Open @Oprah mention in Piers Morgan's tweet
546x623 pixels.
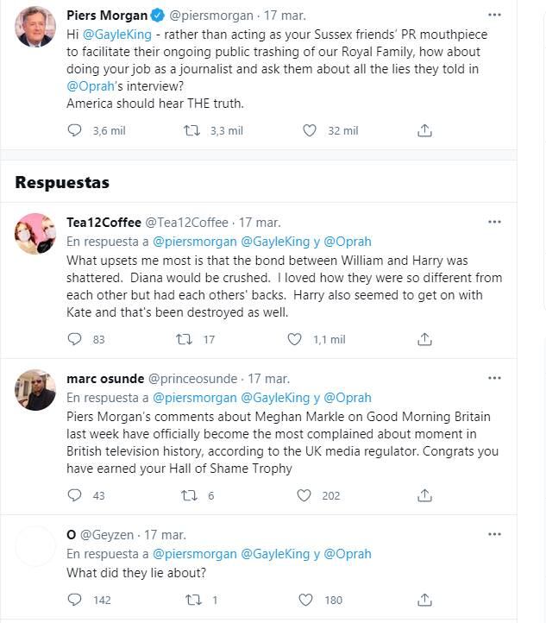tap(92, 87)
